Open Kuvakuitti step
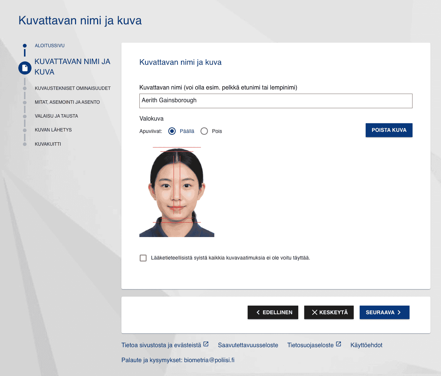The image size is (441, 376). (48, 144)
